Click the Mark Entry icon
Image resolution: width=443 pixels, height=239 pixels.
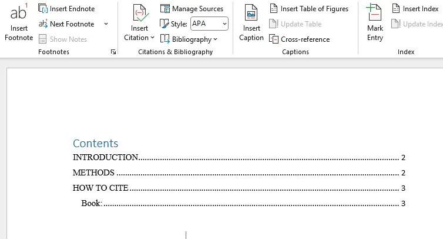pyautogui.click(x=375, y=14)
